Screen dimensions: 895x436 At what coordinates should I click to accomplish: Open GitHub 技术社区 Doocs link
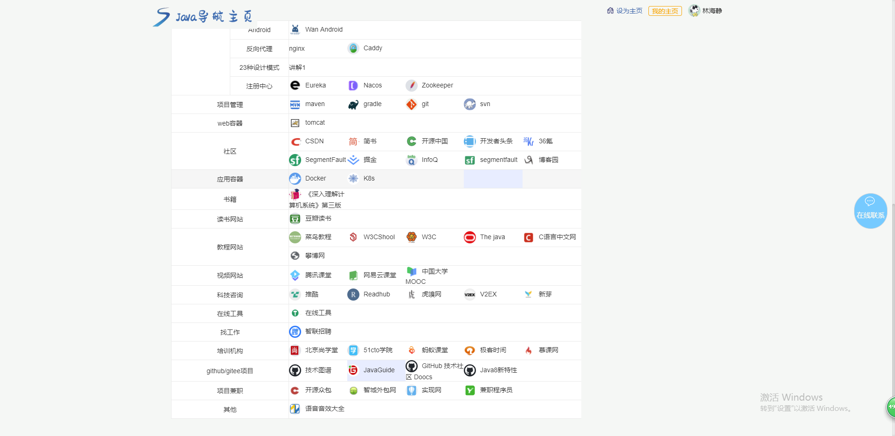434,371
